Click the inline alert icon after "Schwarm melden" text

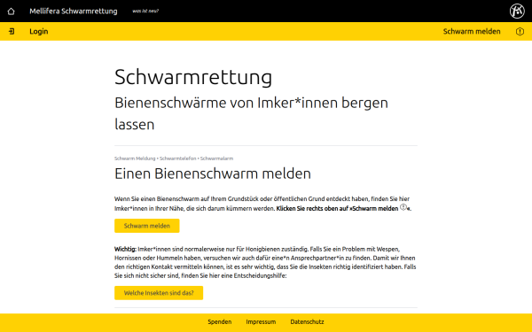click(x=403, y=207)
